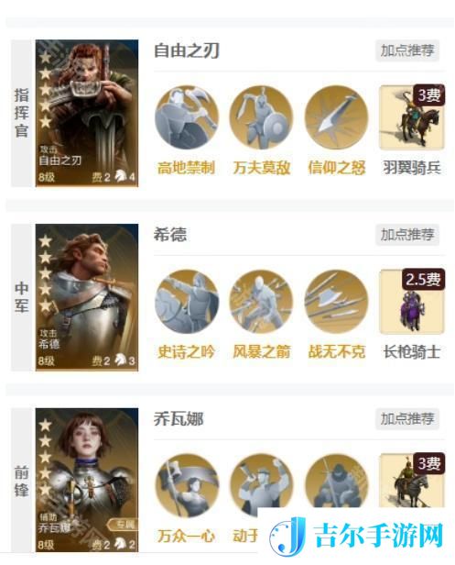Select the 万众一心 skill icon

coord(187,486)
